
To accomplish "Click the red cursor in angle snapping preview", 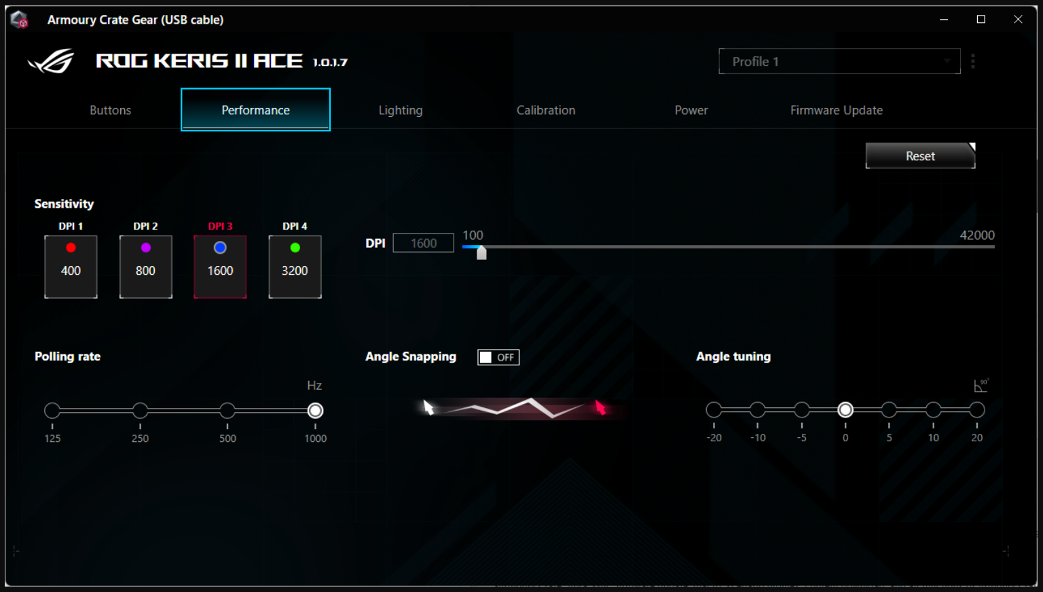I will coord(600,407).
